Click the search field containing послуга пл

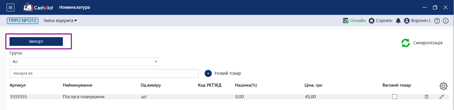click(104, 73)
